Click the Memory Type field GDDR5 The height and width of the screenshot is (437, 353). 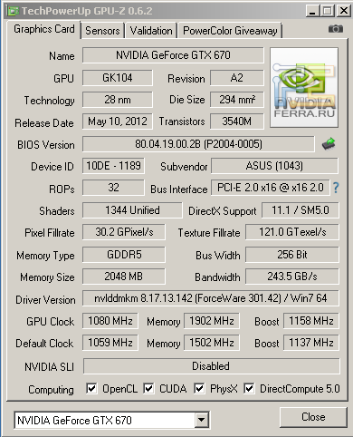coord(124,255)
